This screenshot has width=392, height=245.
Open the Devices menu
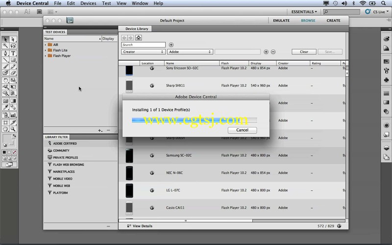(x=88, y=3)
